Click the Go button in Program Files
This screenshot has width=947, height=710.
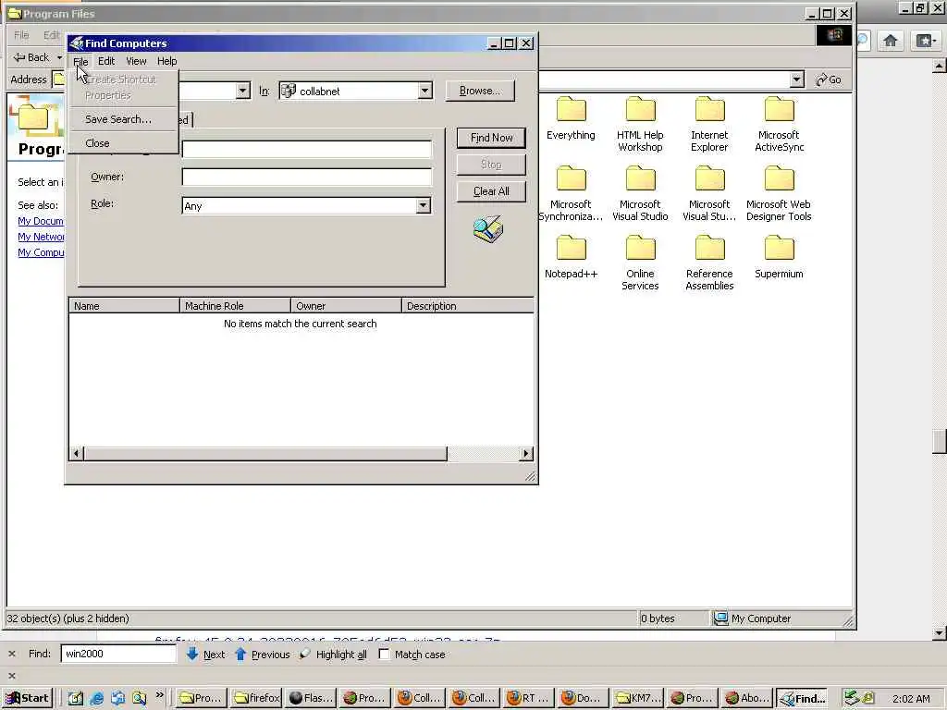[x=829, y=80]
